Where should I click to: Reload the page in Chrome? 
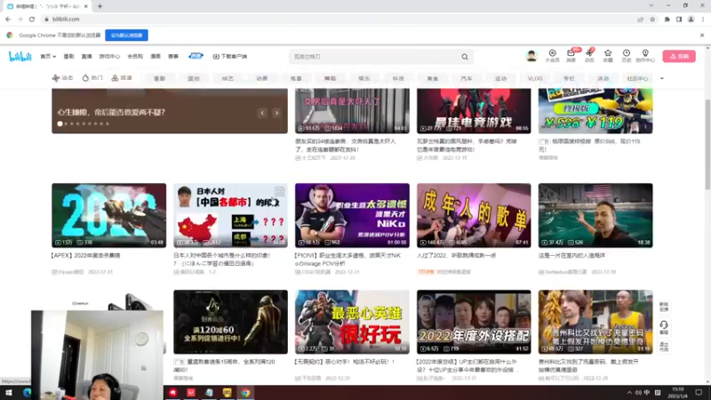[32, 19]
